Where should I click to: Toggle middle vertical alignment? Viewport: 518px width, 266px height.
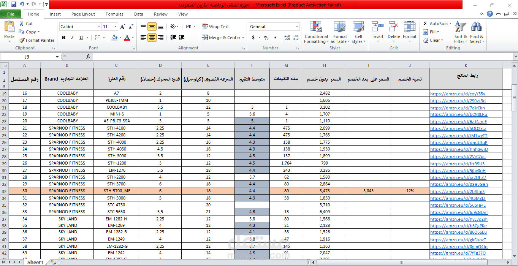[152, 27]
